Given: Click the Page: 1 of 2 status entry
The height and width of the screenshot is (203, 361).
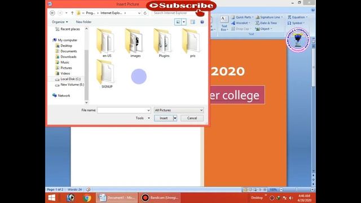Looking at the screenshot, I should pyautogui.click(x=55, y=189).
